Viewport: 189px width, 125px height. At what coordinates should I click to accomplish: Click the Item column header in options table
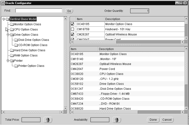90,19
